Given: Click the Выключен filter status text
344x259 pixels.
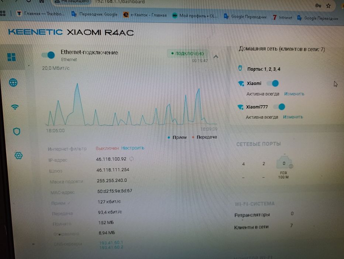Looking at the screenshot, I should [x=107, y=148].
